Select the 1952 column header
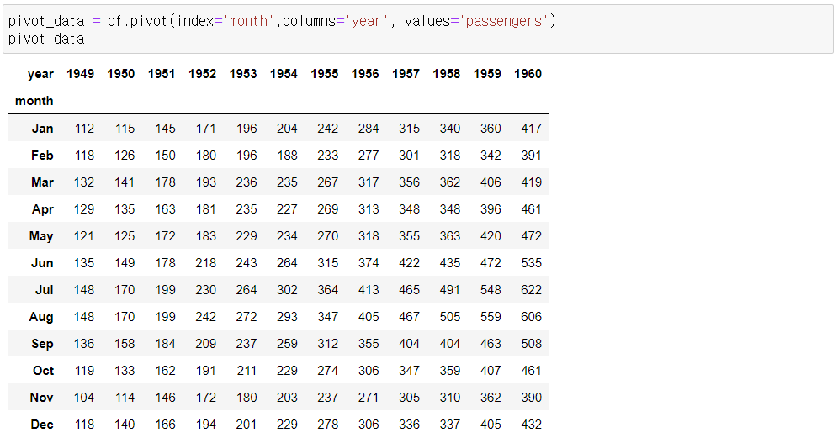Viewport: 838px width, 443px height. [202, 74]
